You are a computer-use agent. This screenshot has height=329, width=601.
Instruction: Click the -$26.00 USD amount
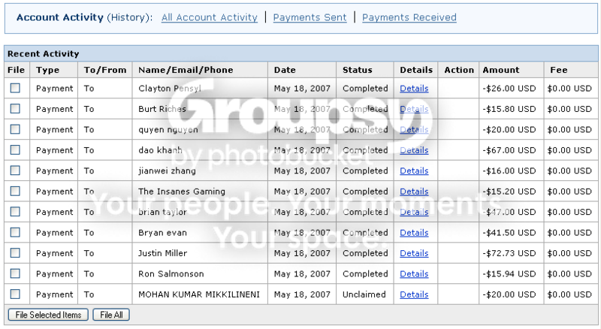[509, 88]
